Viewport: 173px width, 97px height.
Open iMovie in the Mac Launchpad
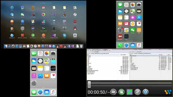pos(54,15)
